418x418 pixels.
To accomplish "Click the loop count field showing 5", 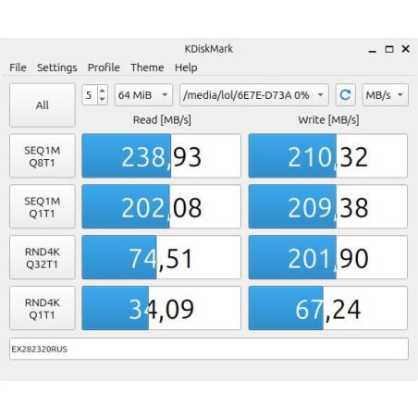I will tap(90, 95).
